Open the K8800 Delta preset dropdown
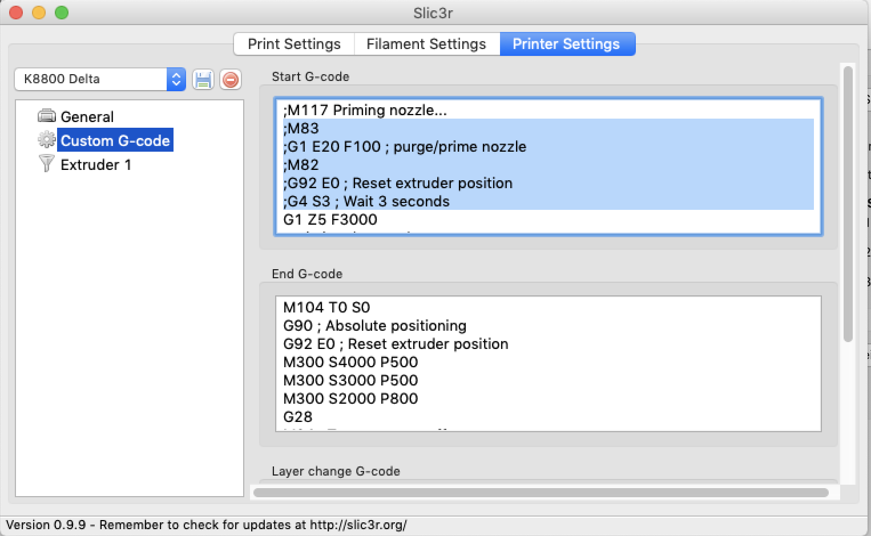Viewport: 871px width, 536px height. point(176,79)
